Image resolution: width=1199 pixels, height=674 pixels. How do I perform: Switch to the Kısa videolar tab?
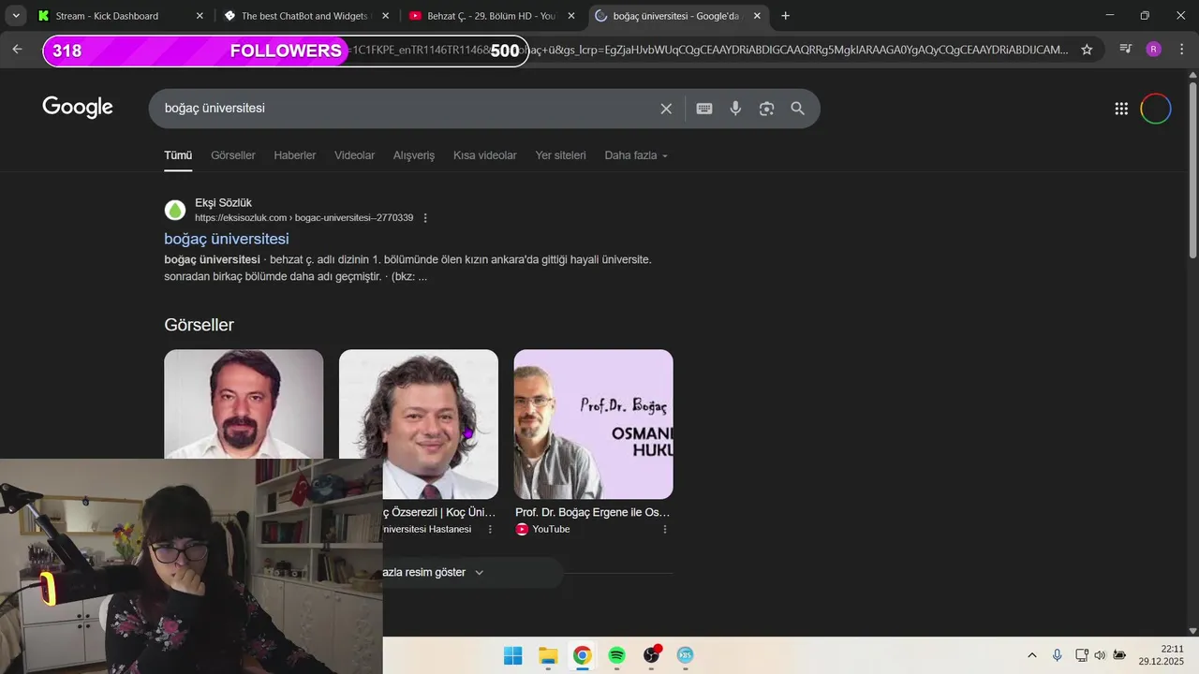(x=485, y=155)
